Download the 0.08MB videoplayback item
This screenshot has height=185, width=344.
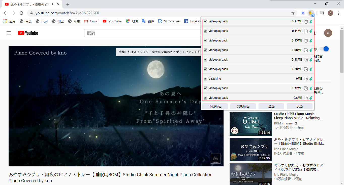click(311, 50)
